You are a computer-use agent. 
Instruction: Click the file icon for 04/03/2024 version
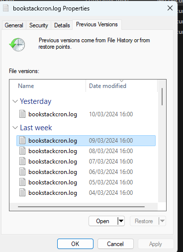(22, 192)
